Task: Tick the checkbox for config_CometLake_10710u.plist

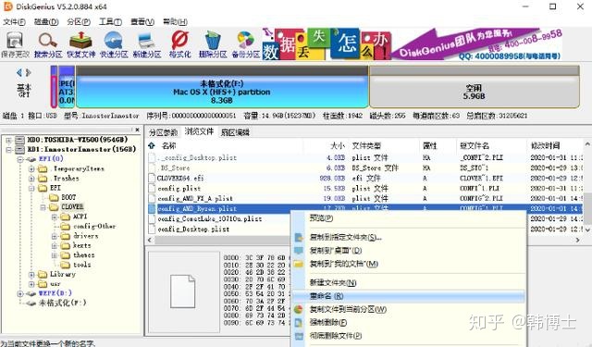Action: point(152,218)
